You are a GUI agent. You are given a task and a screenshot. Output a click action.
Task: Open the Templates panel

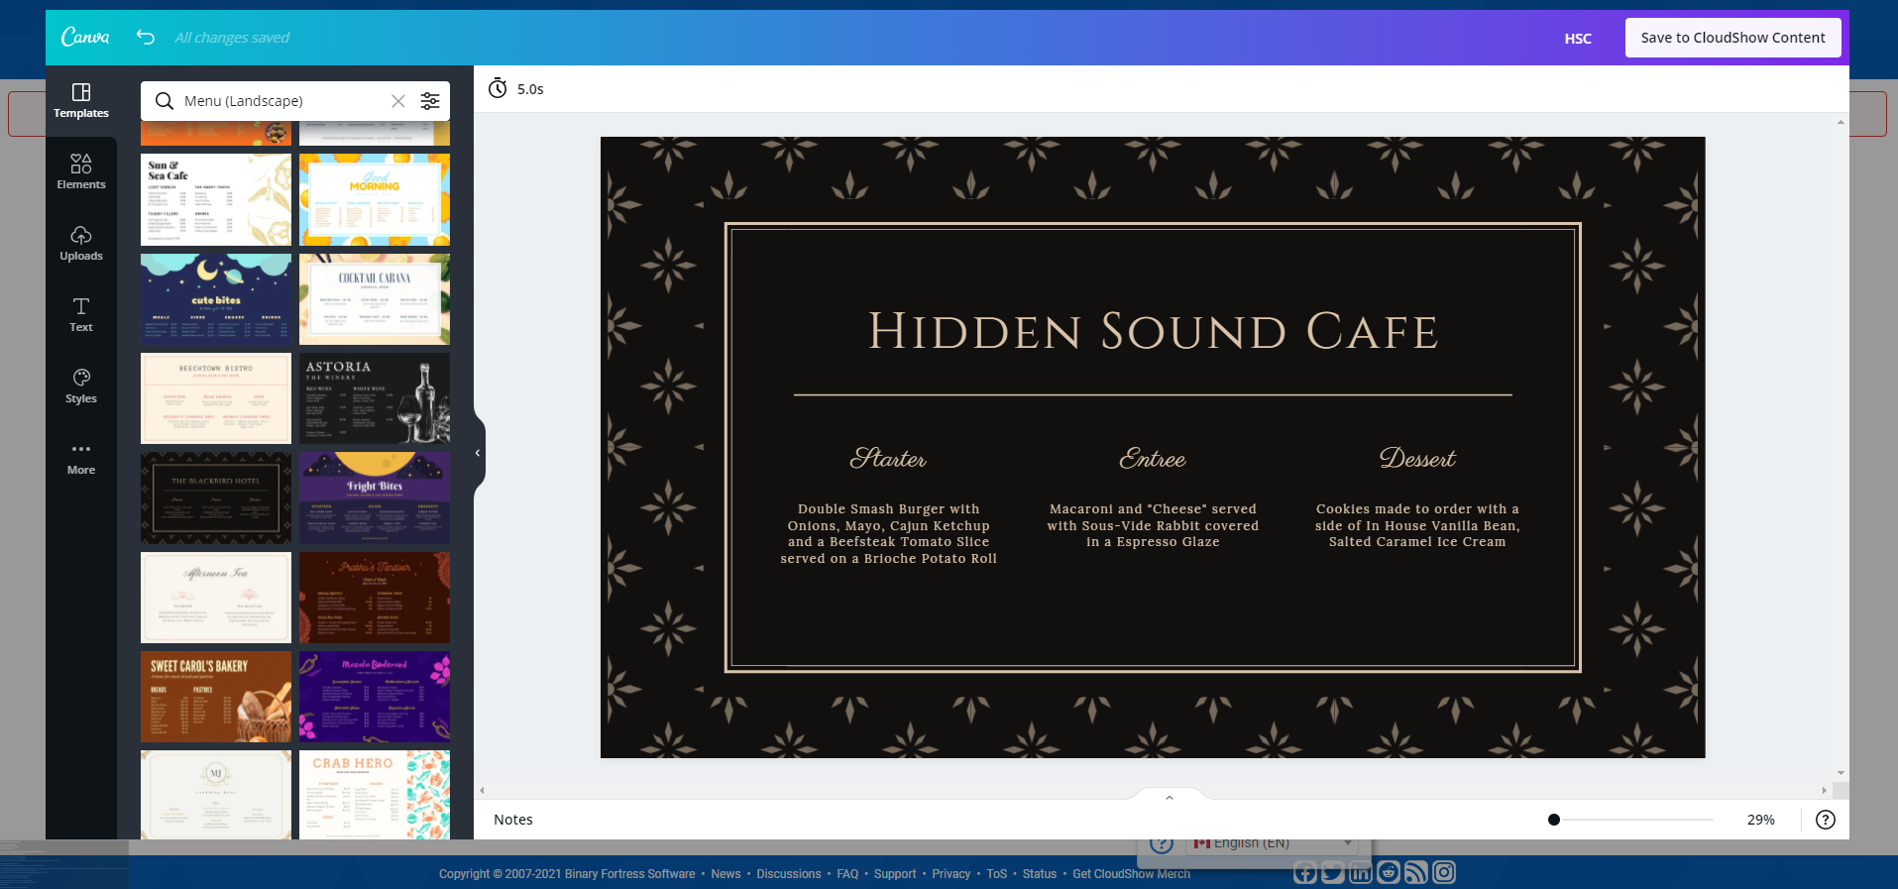coord(81,101)
